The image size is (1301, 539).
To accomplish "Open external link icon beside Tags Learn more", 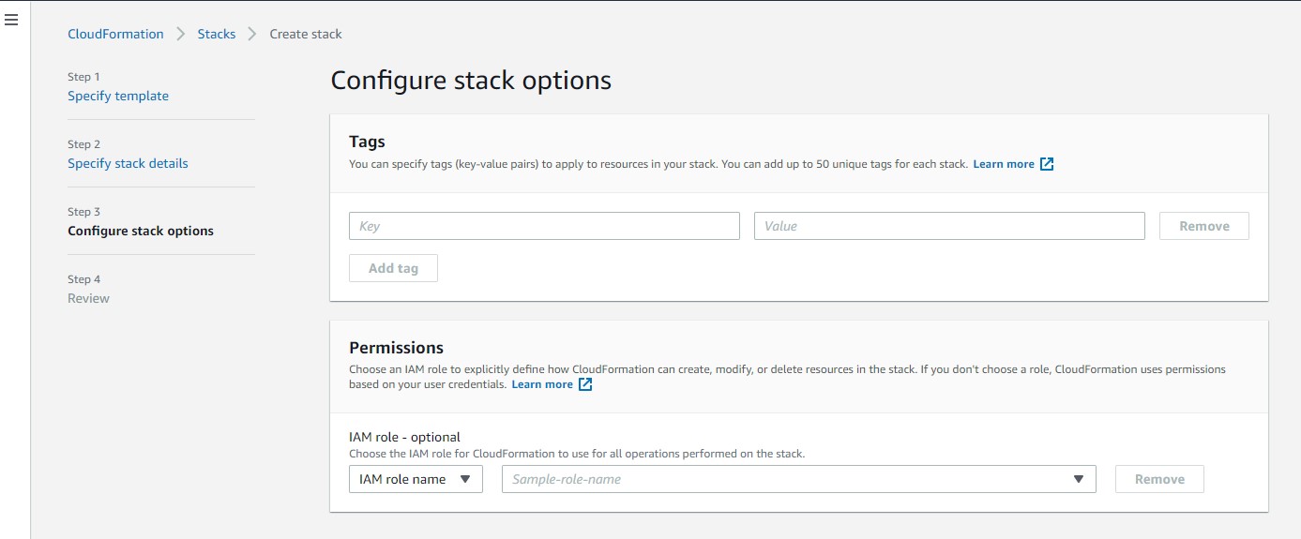I will pyautogui.click(x=1047, y=164).
